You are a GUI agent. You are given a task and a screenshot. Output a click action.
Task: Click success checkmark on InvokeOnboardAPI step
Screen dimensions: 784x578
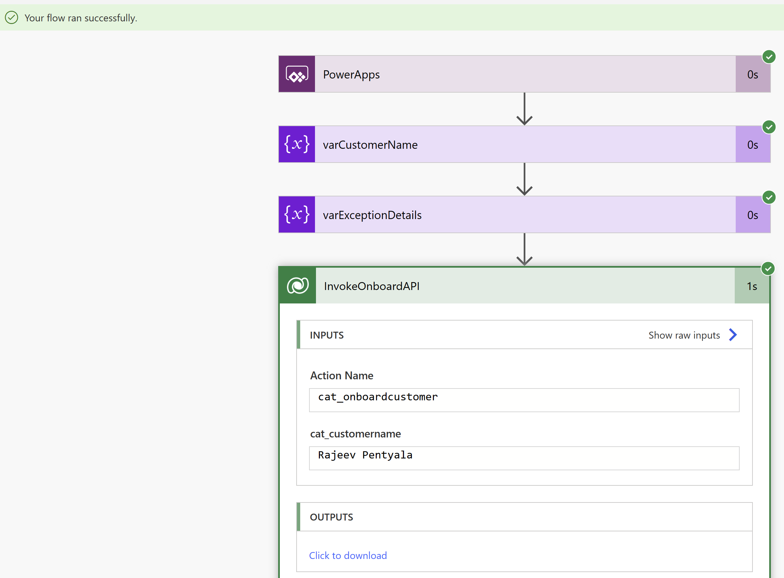[x=768, y=269]
